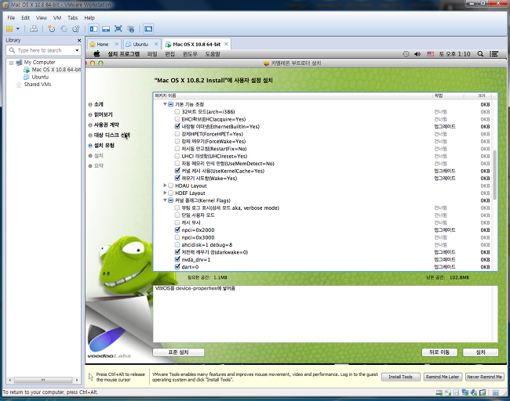The height and width of the screenshot is (401, 510).
Task: Click the Unity mode toolbar icon
Action: coord(131,29)
